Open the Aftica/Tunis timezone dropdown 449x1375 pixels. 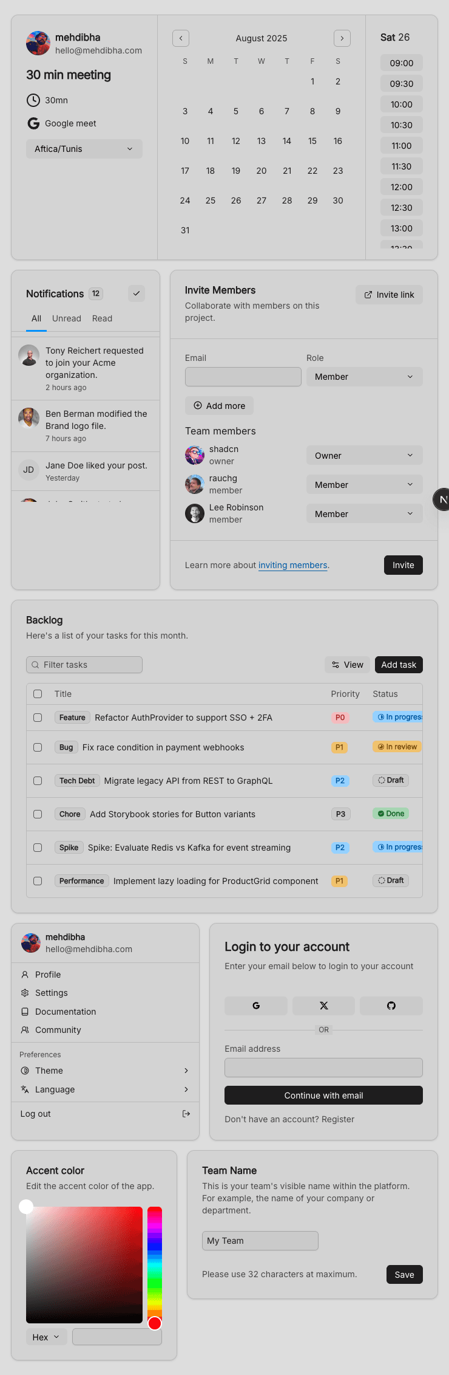(84, 149)
